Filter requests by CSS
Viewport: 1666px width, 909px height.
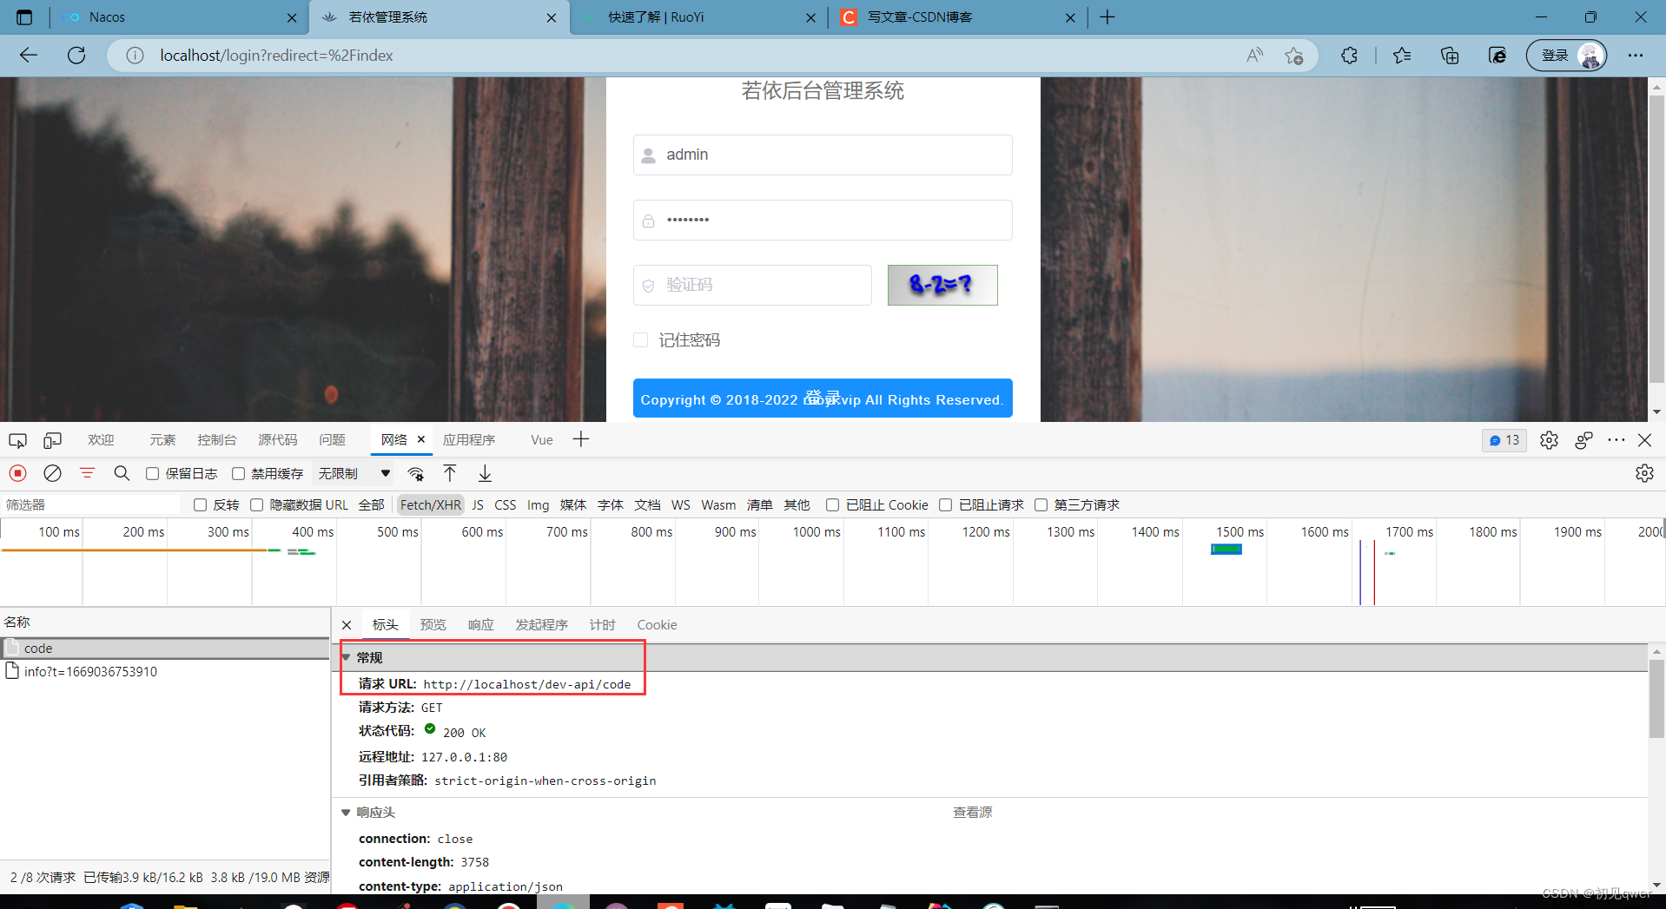click(505, 504)
